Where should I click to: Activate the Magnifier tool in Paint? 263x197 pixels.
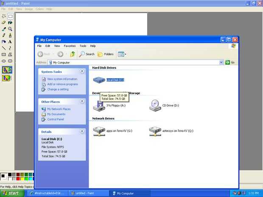coord(10,29)
